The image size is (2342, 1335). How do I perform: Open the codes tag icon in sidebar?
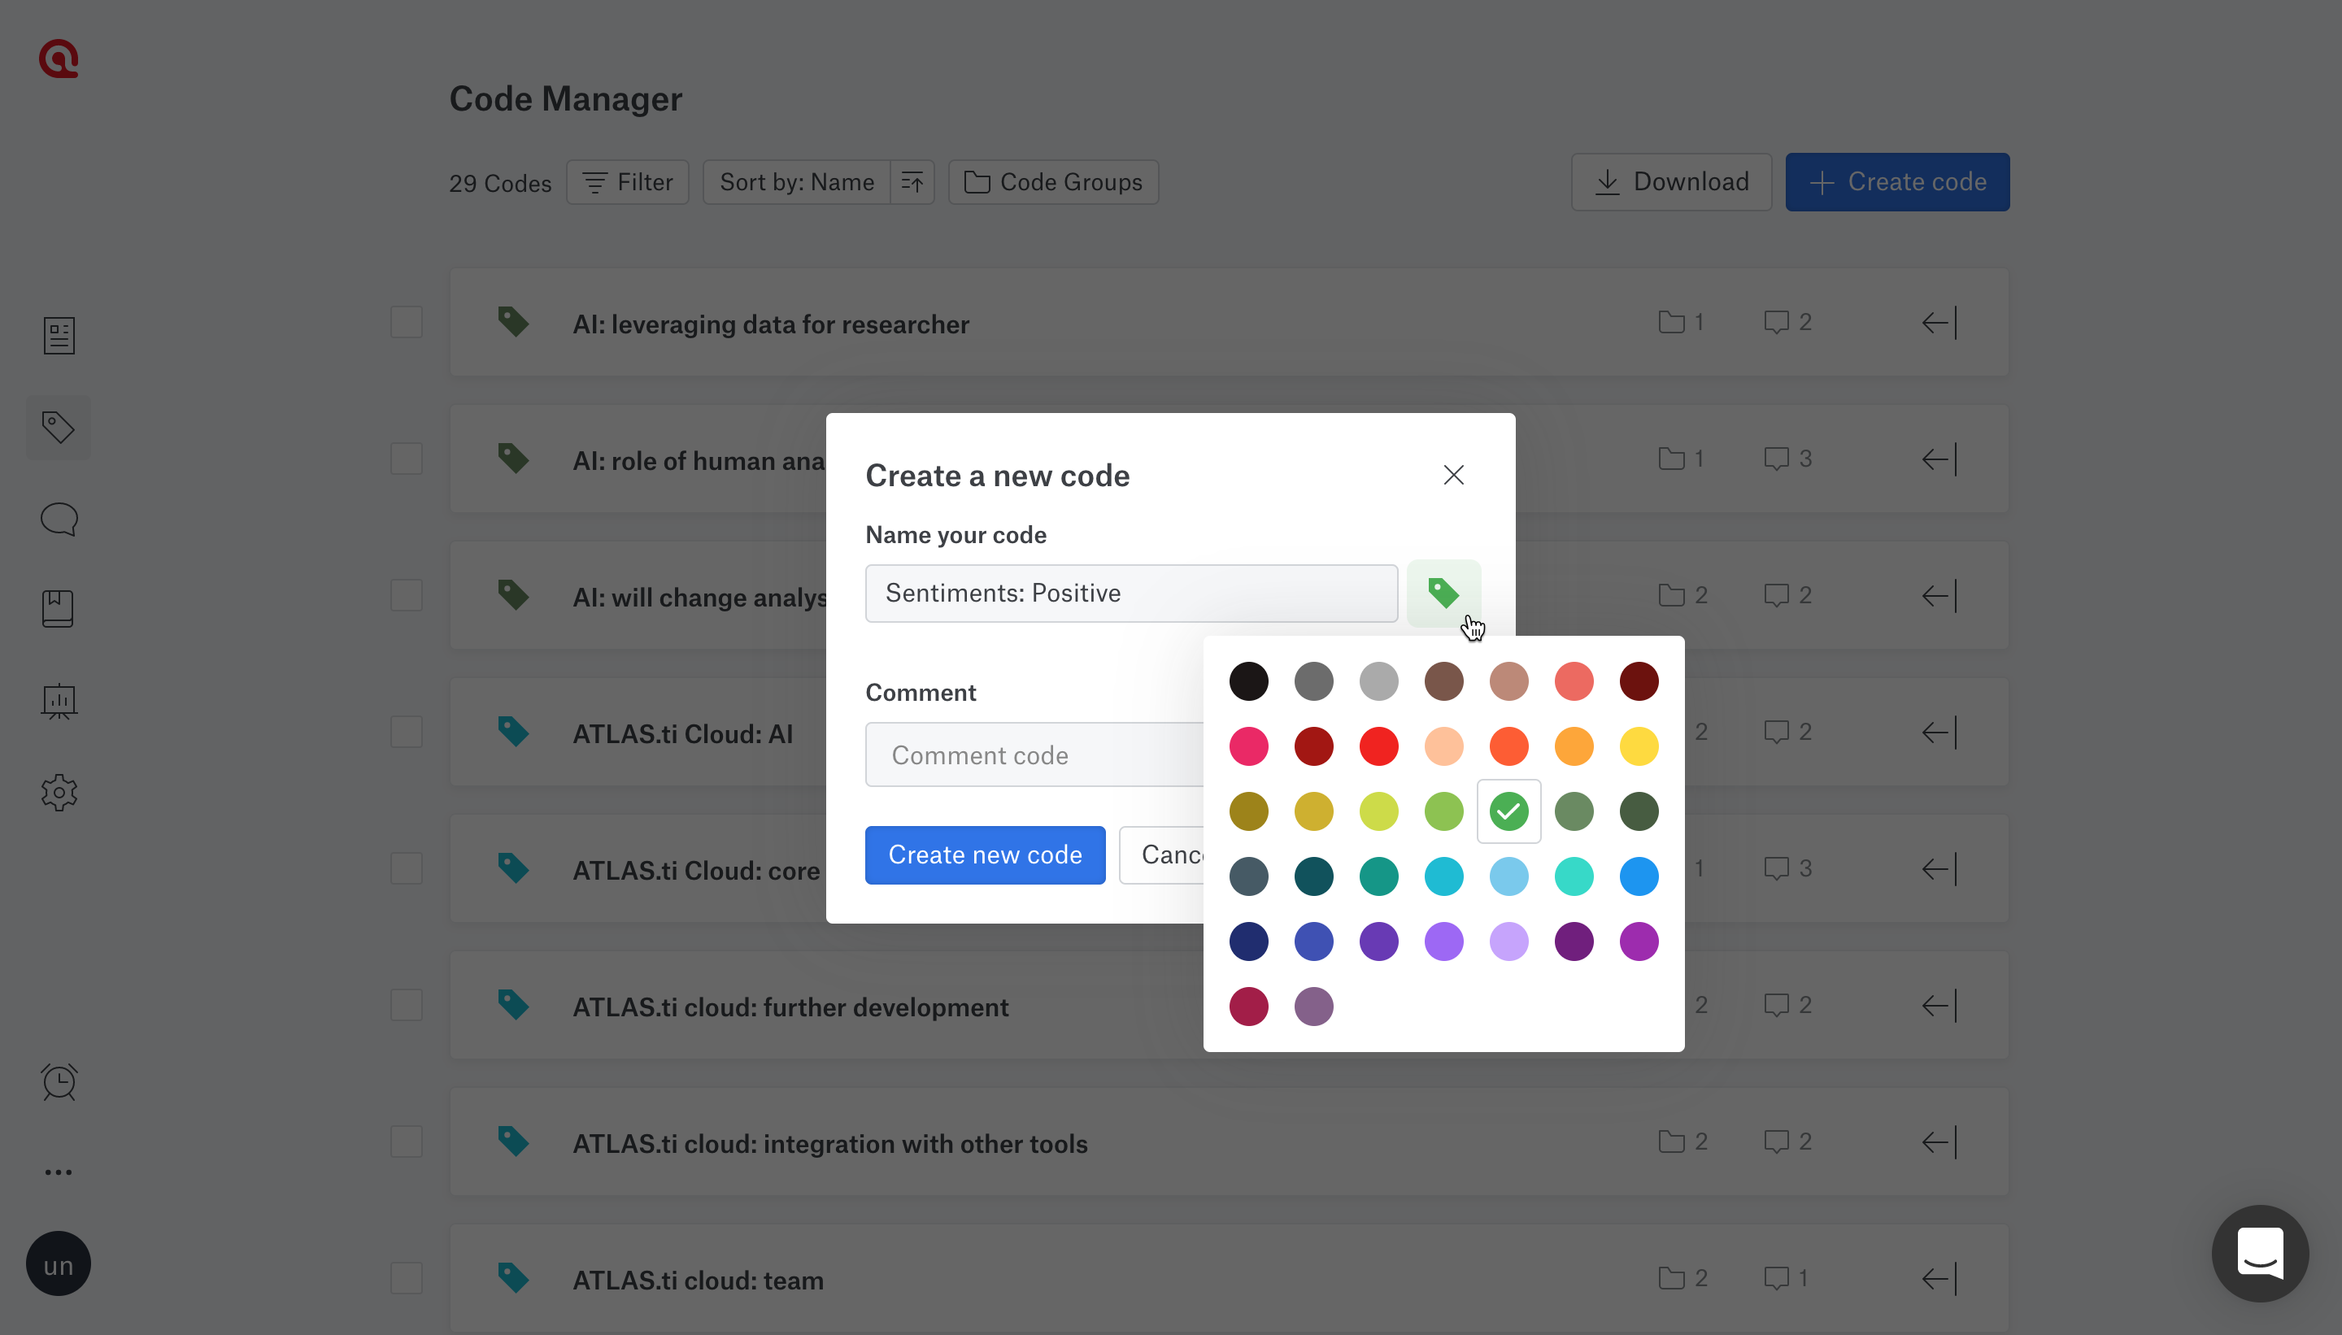click(59, 428)
